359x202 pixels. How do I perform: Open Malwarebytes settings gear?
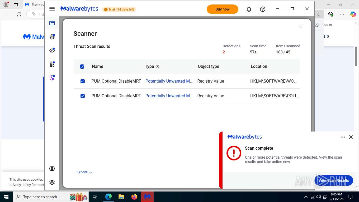[52, 182]
